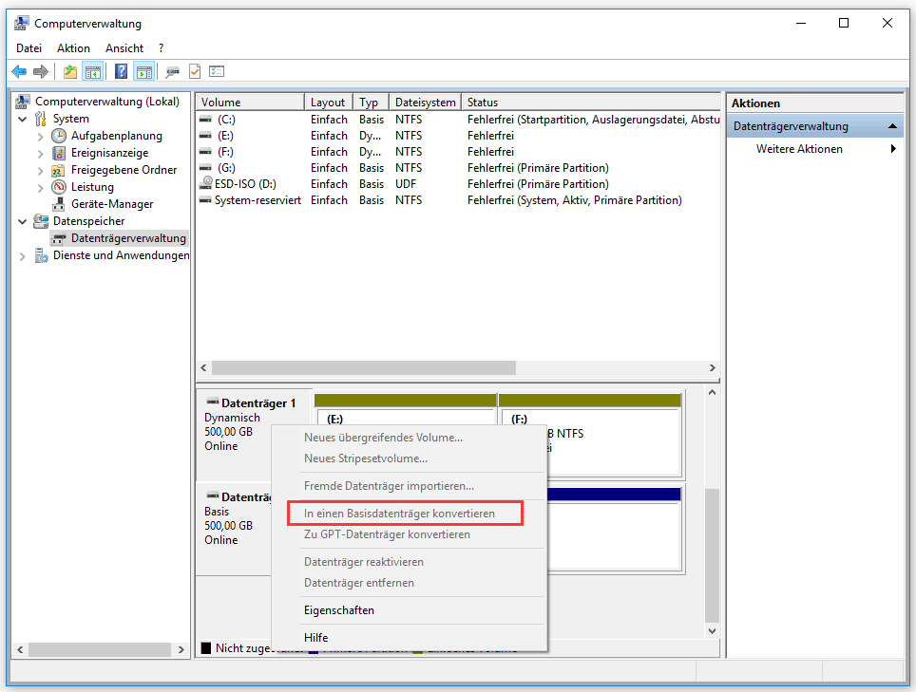Sort by the Layout column header
This screenshot has height=692, width=916.
pyautogui.click(x=329, y=103)
